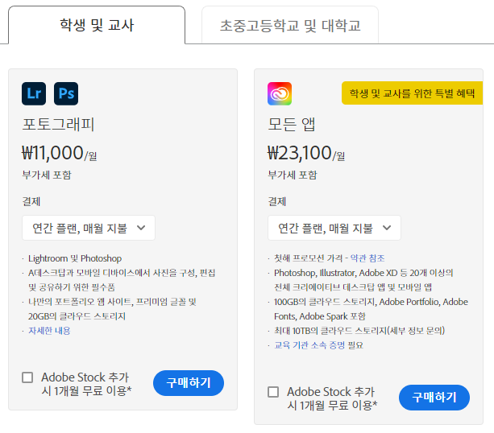Click the Photoshop Ps icon

click(66, 93)
